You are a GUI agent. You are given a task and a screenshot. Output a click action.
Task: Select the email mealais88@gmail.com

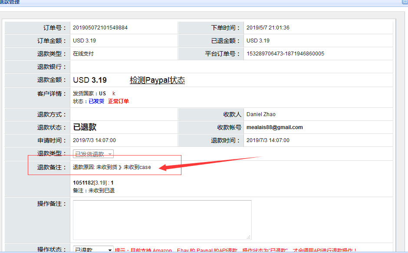click(274, 127)
